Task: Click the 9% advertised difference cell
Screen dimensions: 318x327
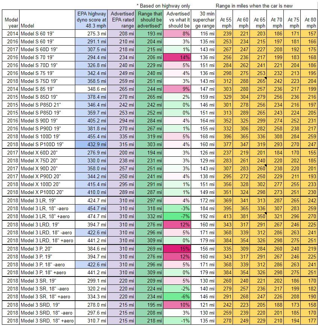Action: [177, 89]
